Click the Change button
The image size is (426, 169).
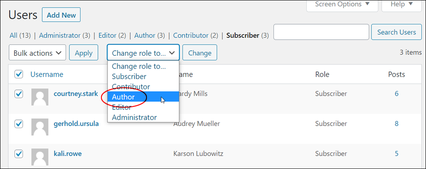point(200,52)
